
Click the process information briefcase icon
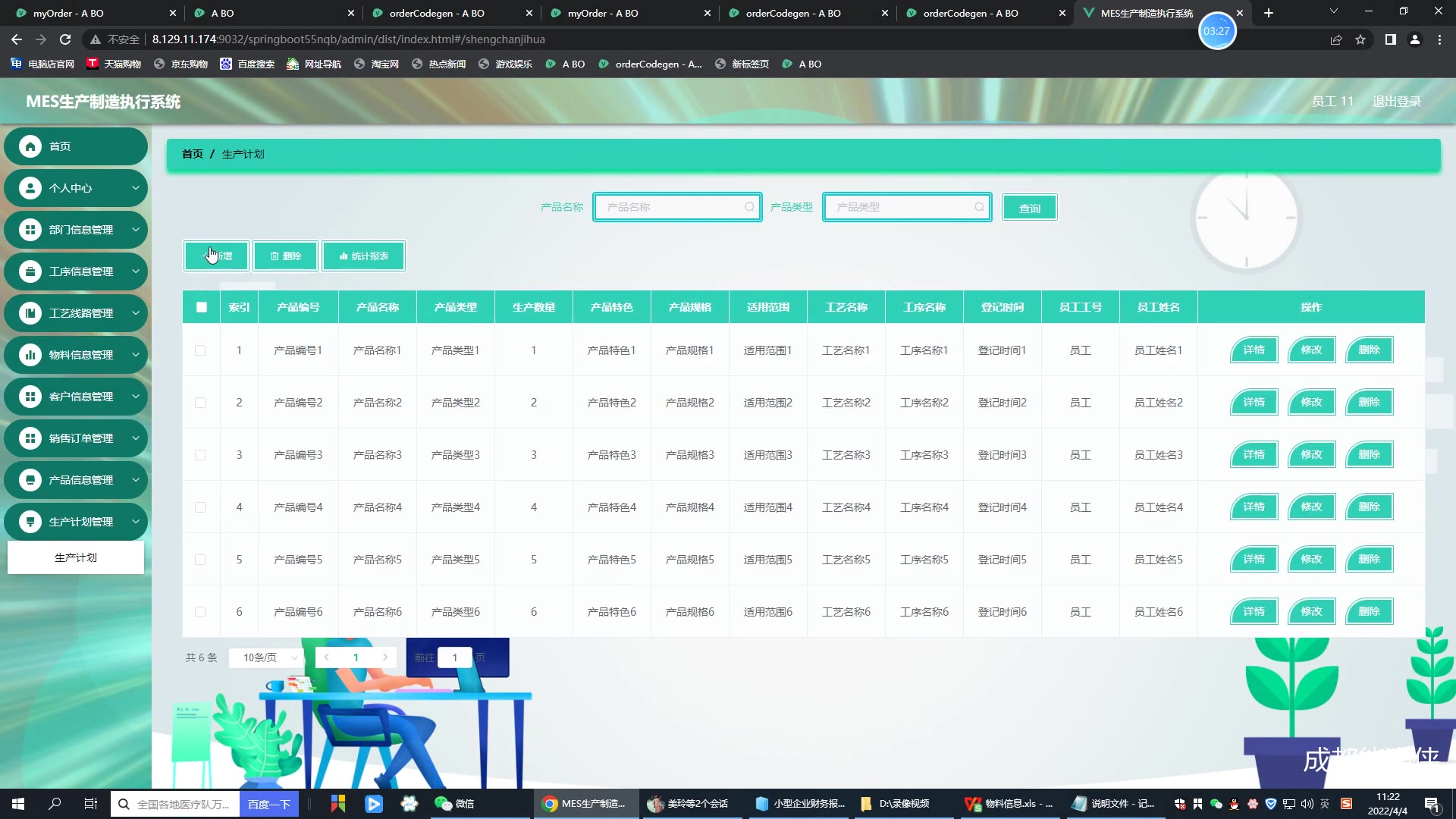[x=30, y=271]
